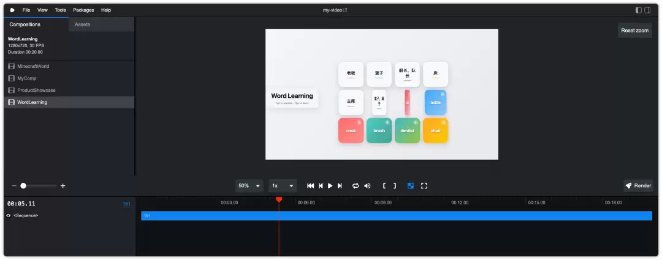
Task: Hide the Sequence track eye icon
Action: [x=9, y=215]
